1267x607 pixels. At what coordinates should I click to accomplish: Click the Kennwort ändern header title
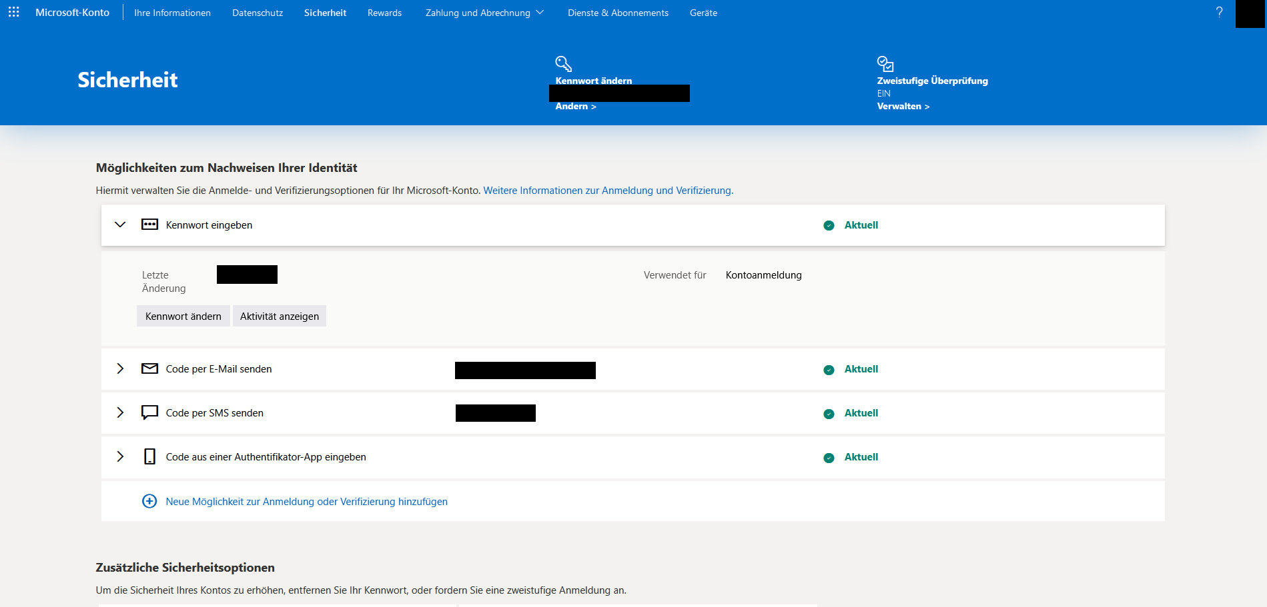click(594, 81)
